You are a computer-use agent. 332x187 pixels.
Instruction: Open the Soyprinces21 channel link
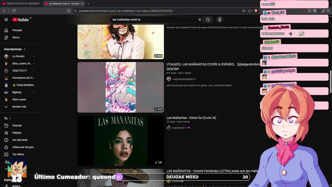181,128
